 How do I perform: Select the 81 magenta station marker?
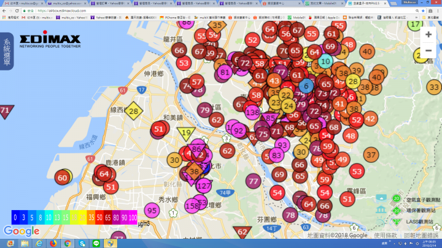click(x=225, y=72)
